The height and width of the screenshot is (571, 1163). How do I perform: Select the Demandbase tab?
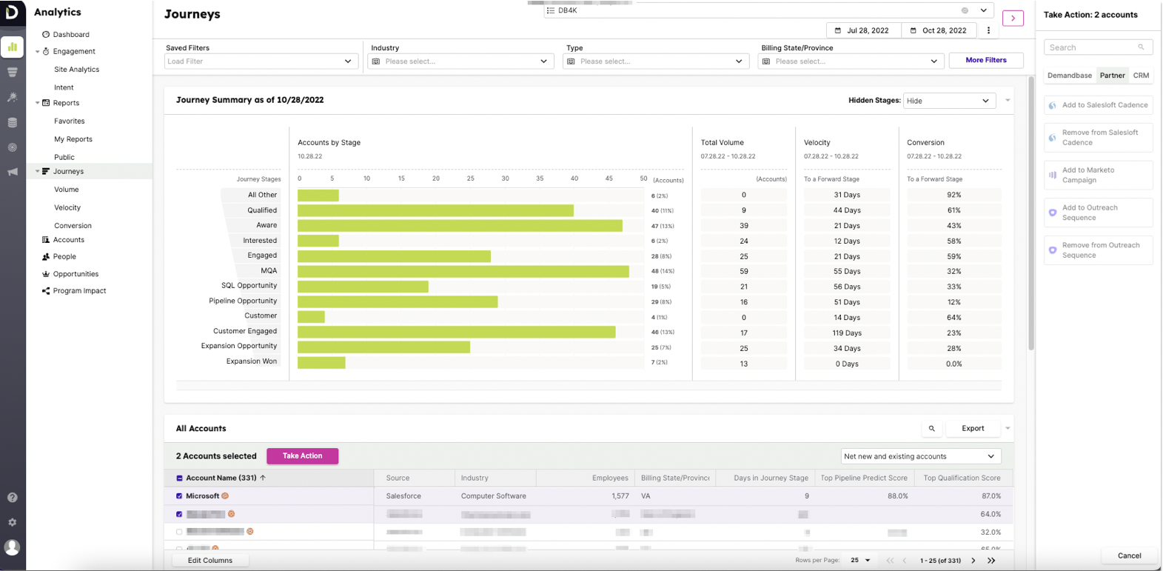(1069, 76)
